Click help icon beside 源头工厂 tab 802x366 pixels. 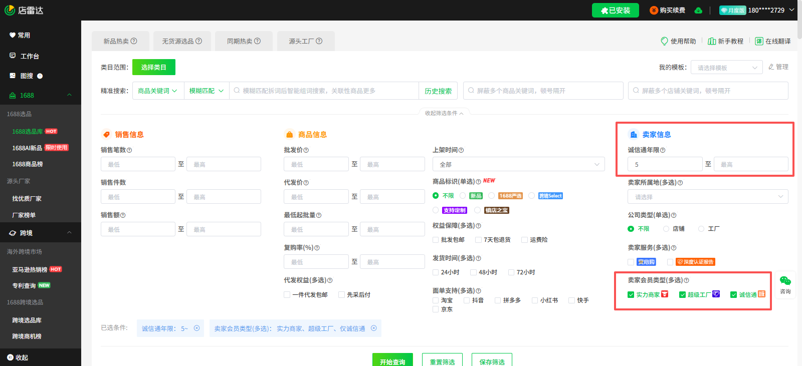click(x=319, y=41)
